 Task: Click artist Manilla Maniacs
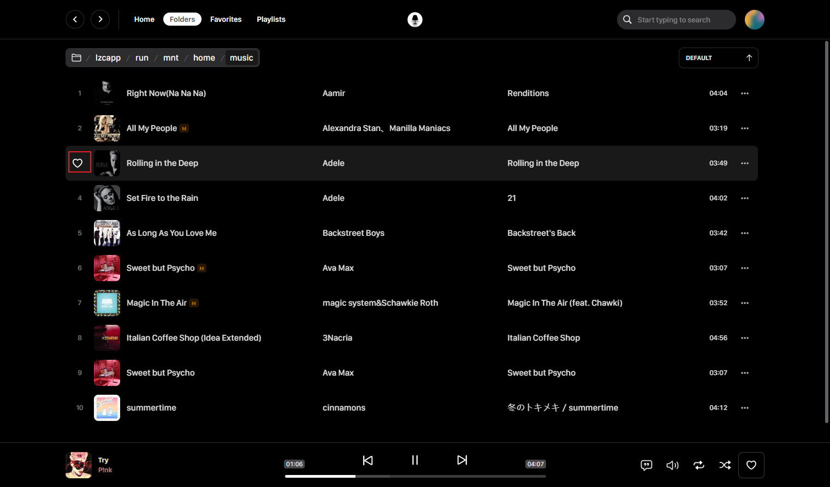pos(420,128)
